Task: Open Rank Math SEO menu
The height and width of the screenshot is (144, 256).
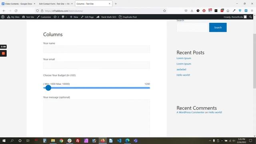Action: point(106,17)
